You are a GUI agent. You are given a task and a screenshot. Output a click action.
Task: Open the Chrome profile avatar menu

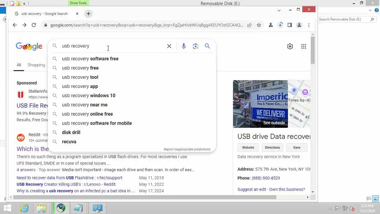point(299,25)
